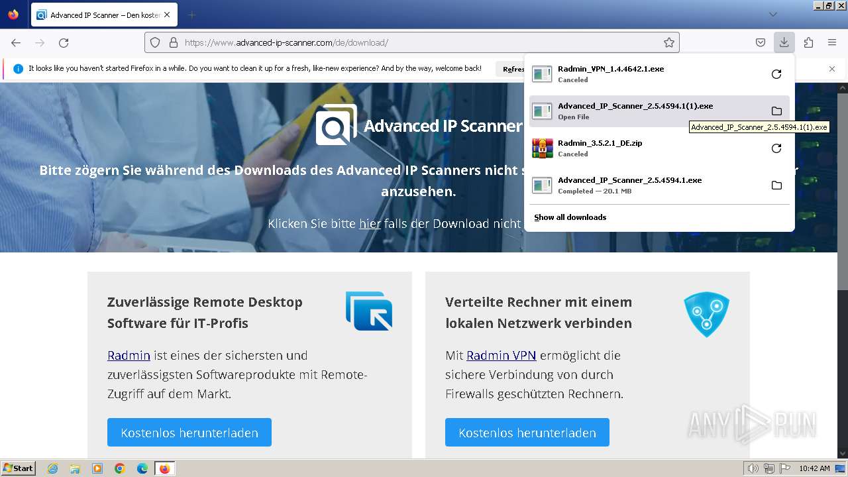Show Advanced_IP_Scanner_2.5.4594.1(1).exe in folder
The height and width of the screenshot is (477, 848).
(x=776, y=111)
